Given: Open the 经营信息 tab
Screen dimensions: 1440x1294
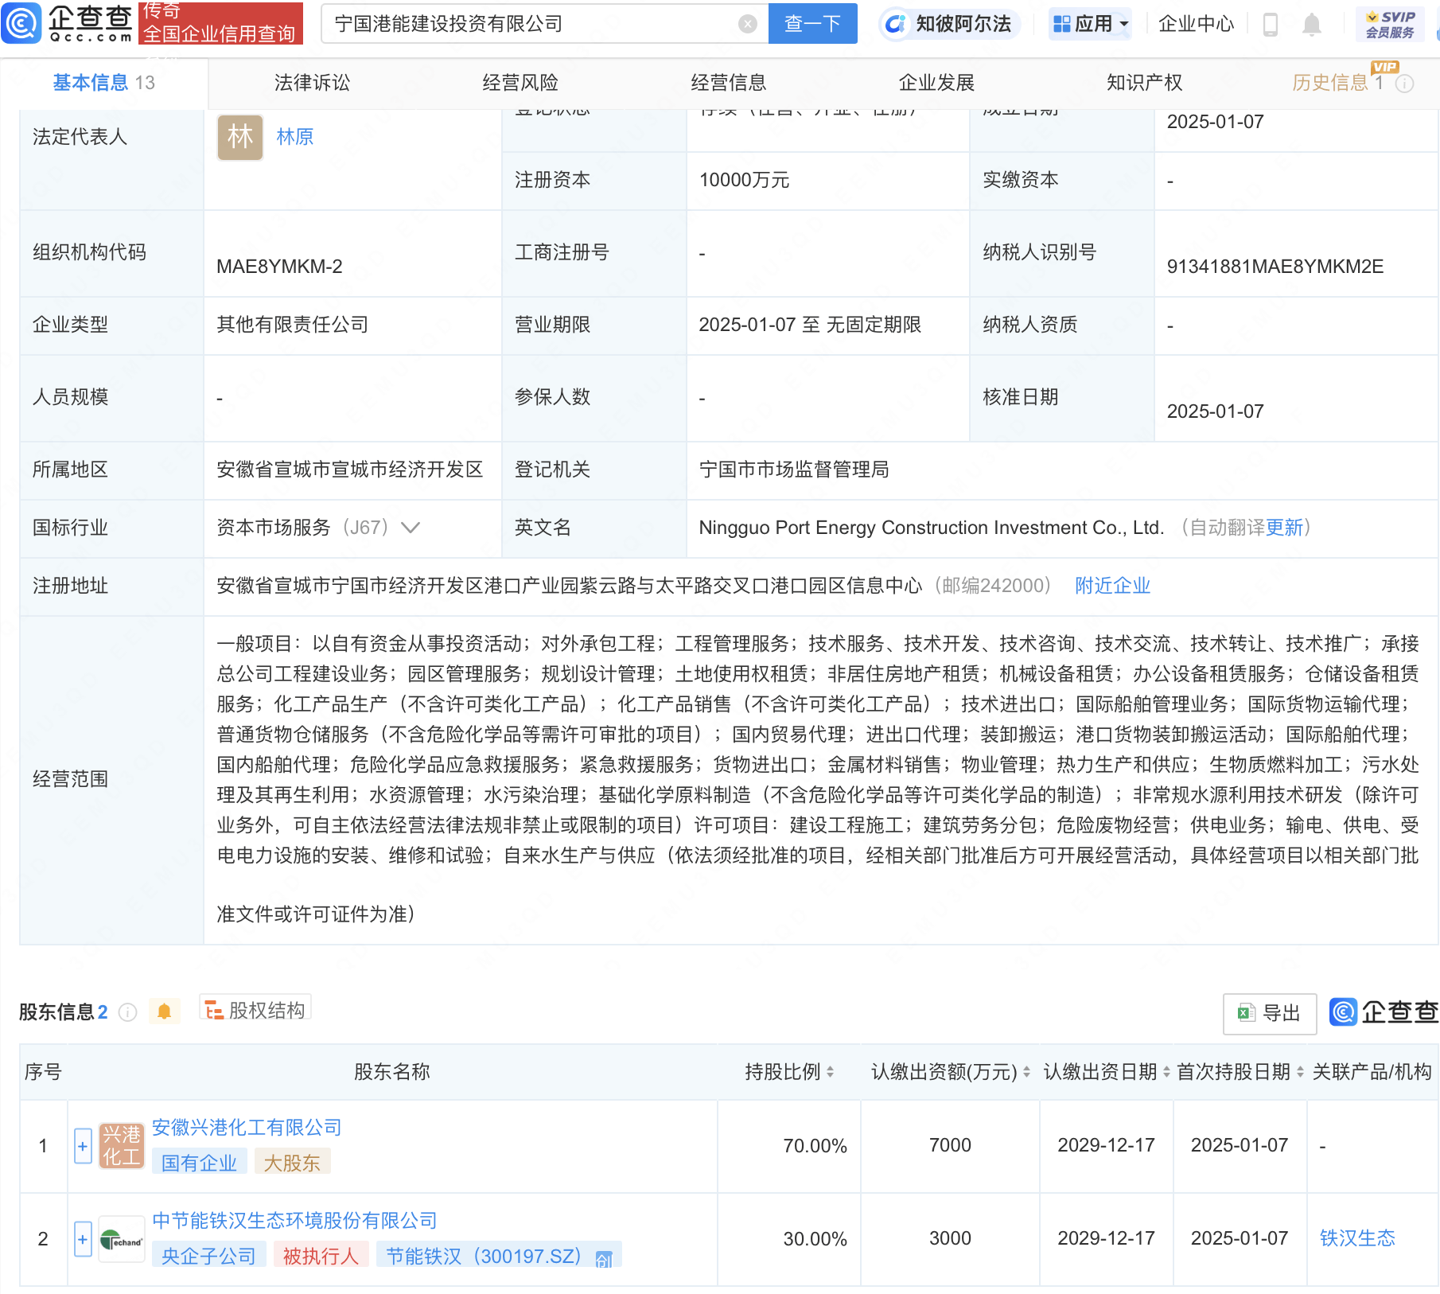Looking at the screenshot, I should 729,83.
